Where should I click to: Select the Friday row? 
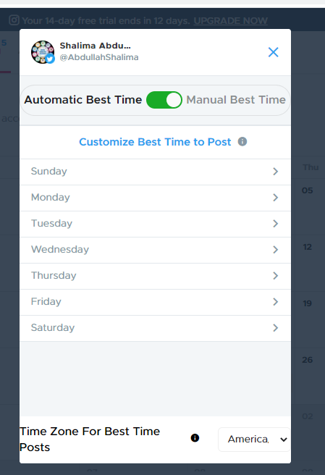click(155, 302)
